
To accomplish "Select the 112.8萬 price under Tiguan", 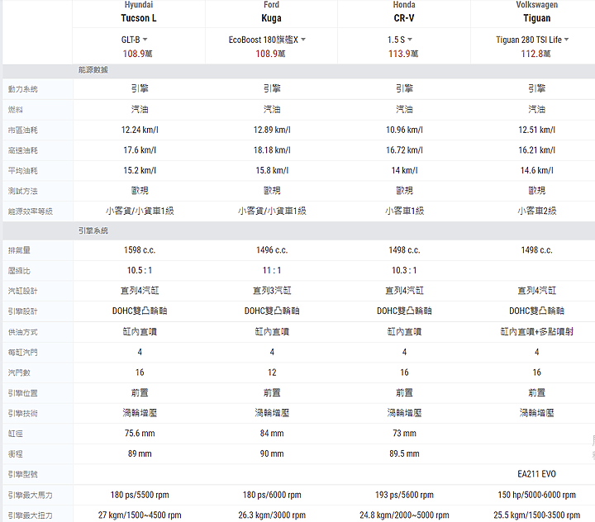I will coord(535,54).
